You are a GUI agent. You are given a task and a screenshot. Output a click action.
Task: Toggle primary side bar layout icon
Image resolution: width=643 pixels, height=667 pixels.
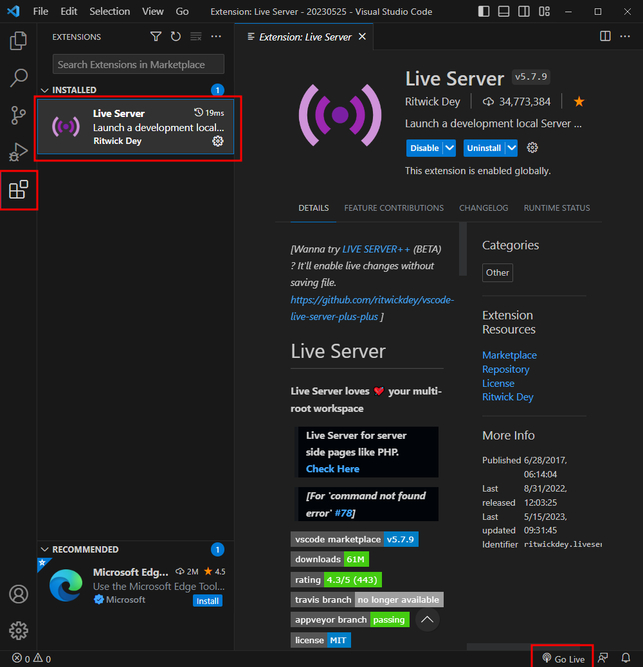click(484, 12)
